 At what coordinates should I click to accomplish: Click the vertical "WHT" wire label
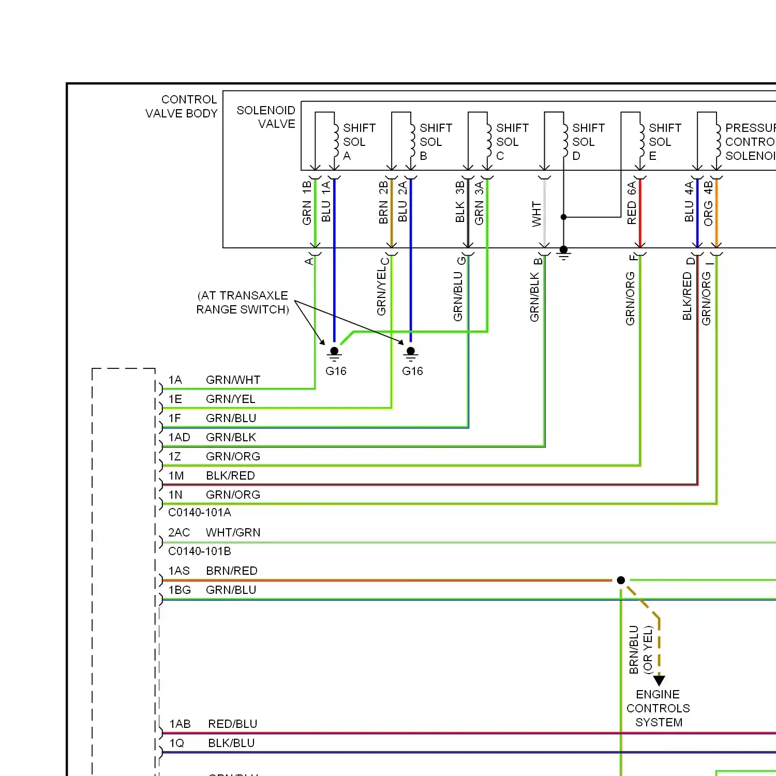coord(536,214)
